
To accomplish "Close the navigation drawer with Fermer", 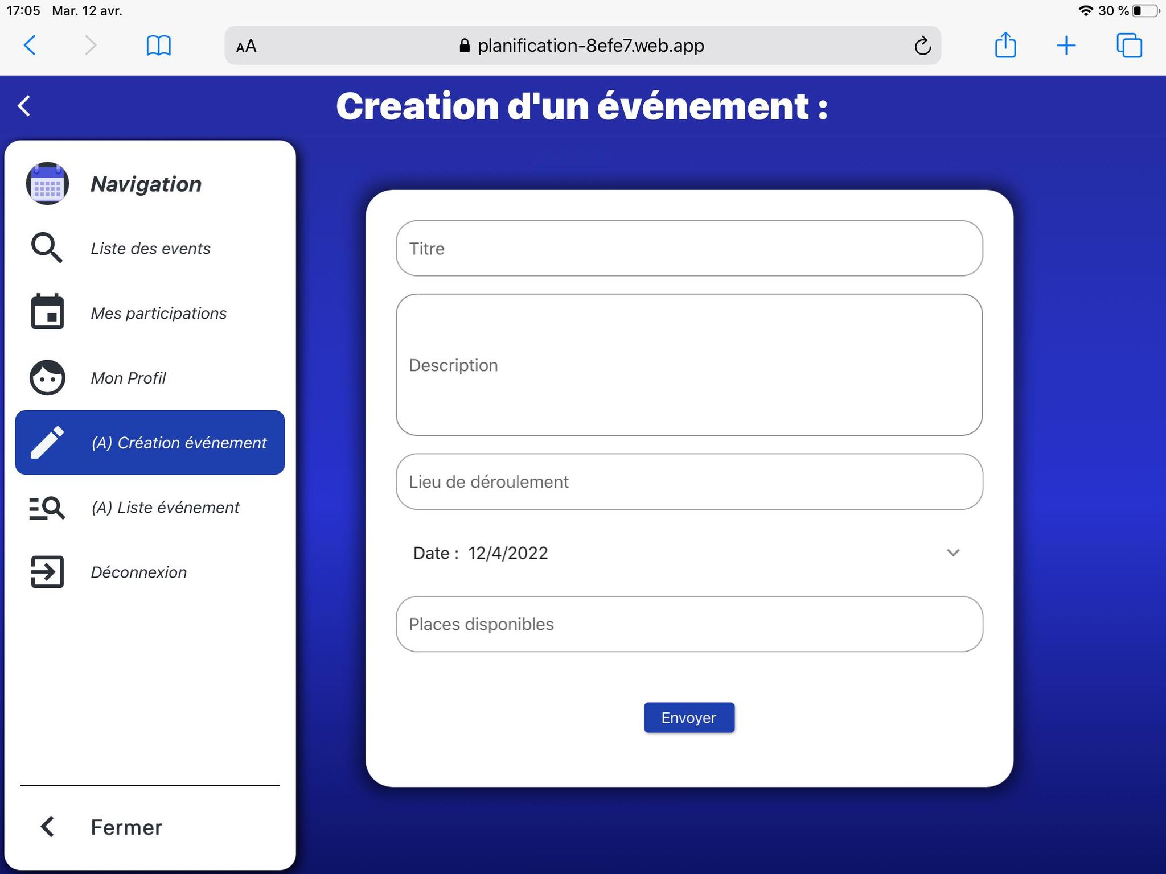I will 126,827.
